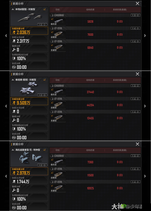This screenshot has width=151, height=211.
Task: Click XT-20级 运载型 target icon with 7600 damage
Action: tap(58, 35)
